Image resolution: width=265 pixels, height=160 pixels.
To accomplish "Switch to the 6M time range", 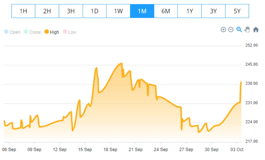I will (x=166, y=11).
